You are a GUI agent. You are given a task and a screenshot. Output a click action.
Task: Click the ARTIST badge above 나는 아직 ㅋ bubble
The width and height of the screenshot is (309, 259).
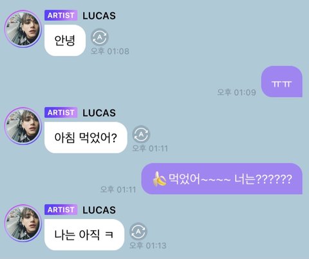click(61, 210)
